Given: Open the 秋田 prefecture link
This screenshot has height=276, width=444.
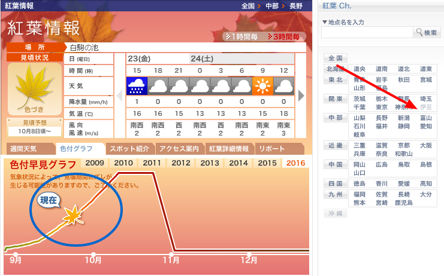Looking at the screenshot, I should (404, 80).
